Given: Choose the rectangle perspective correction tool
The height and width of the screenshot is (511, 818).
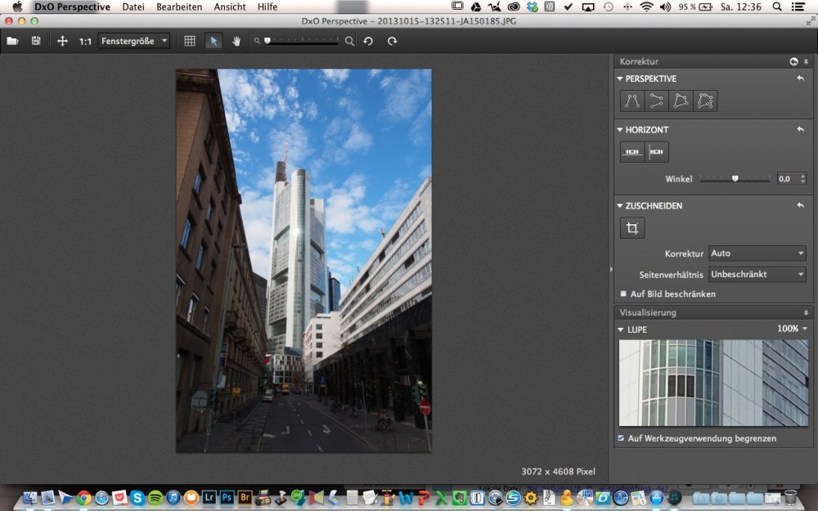Looking at the screenshot, I should (x=681, y=101).
